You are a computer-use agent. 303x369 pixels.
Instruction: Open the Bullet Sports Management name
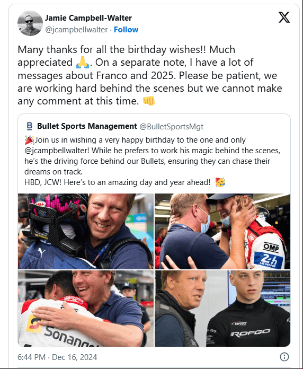[87, 126]
